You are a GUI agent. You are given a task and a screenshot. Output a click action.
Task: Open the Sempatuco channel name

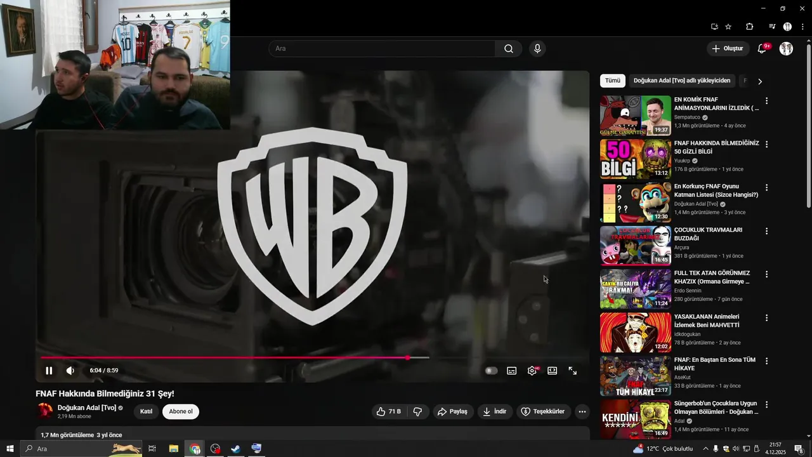point(687,117)
